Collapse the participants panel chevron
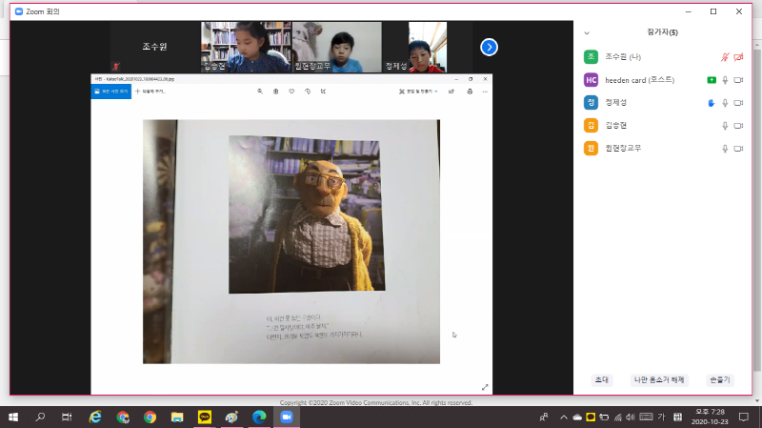Image resolution: width=762 pixels, height=428 pixels. coord(587,33)
